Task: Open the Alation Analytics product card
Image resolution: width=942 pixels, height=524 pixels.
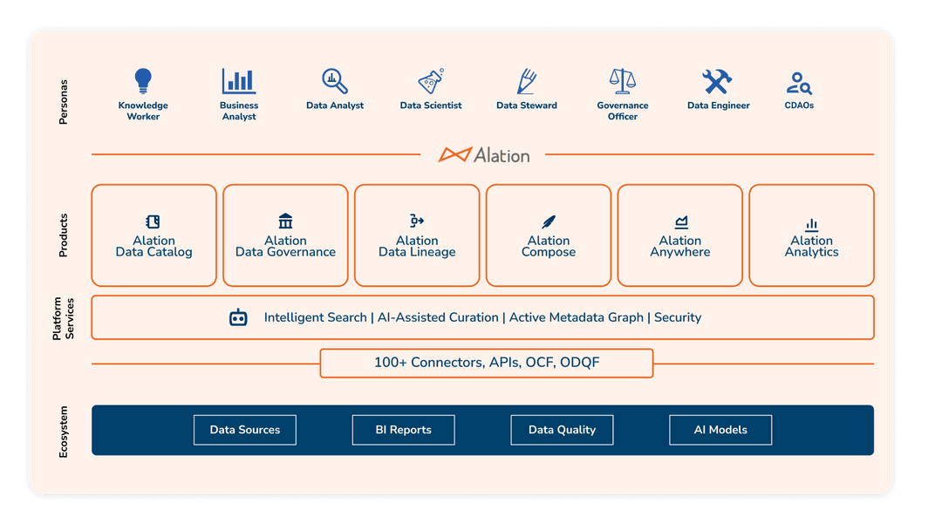Action: click(811, 235)
